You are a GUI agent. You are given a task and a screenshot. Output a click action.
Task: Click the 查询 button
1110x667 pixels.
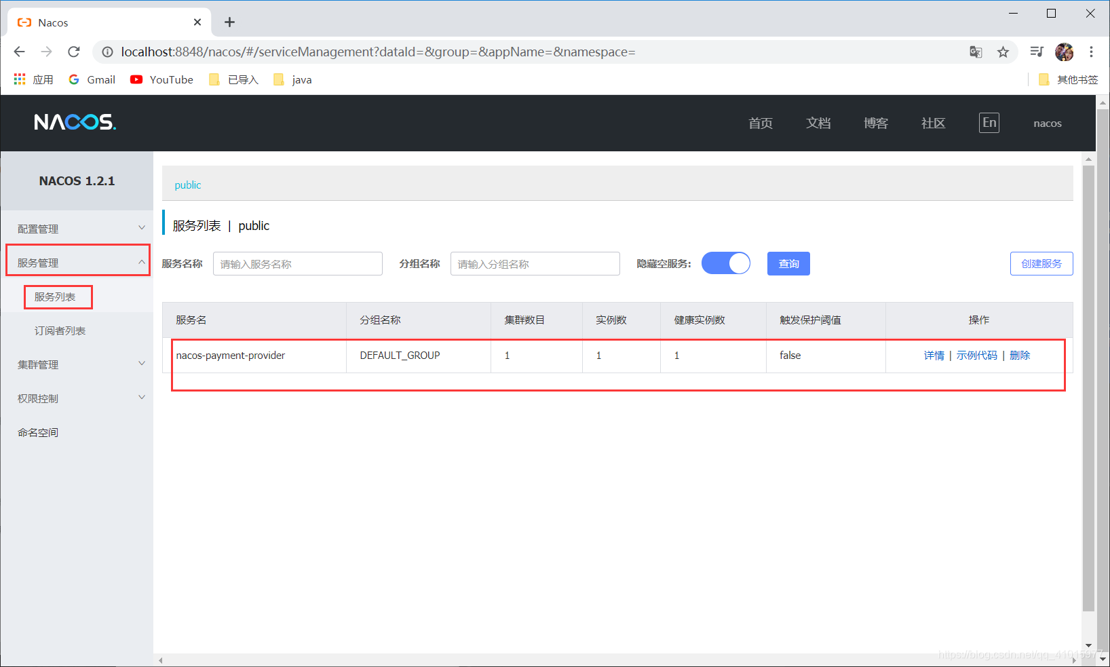tap(788, 263)
